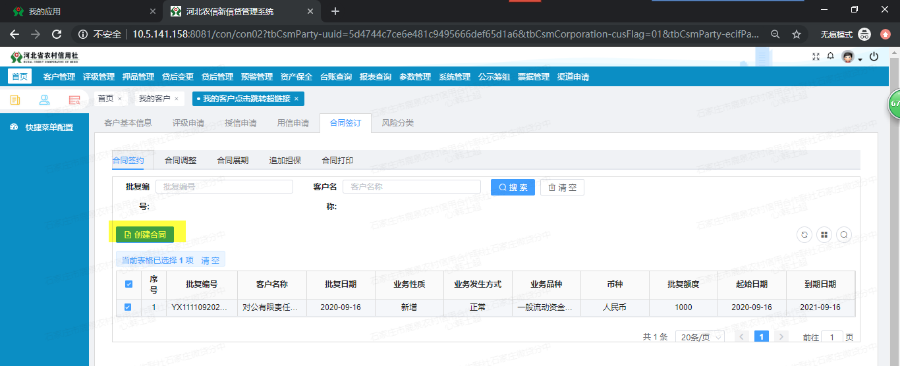
Task: Close the 我的应用 browser tab
Action: [x=152, y=11]
